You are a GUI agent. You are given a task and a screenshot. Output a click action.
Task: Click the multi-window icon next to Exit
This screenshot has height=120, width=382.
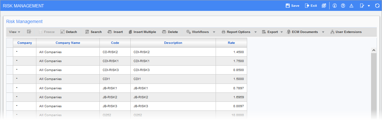click(323, 5)
